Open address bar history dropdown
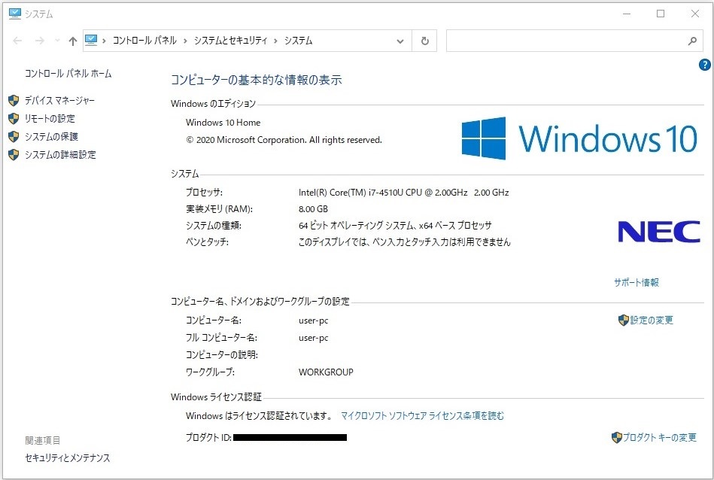Screen dimensions: 714x480 click(x=400, y=41)
